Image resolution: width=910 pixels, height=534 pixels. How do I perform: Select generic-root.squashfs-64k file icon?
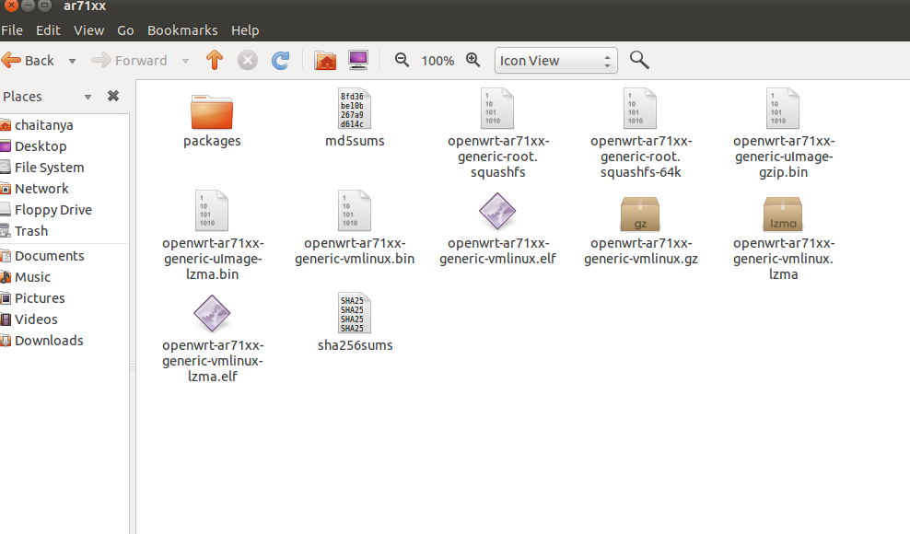click(640, 109)
